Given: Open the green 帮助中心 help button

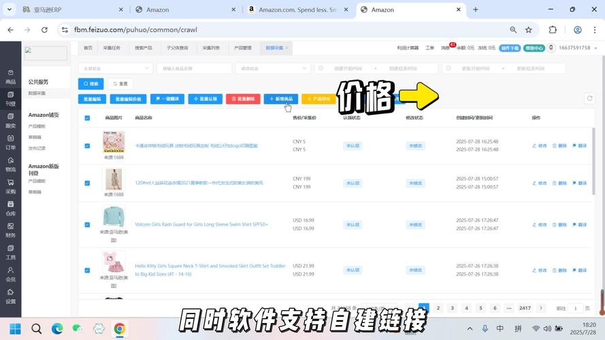Looking at the screenshot, I should [x=534, y=48].
